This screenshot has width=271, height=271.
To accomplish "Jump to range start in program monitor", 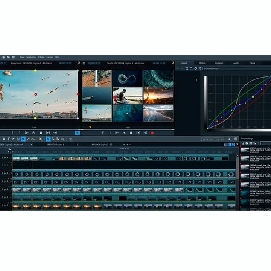I will pos(26,133).
